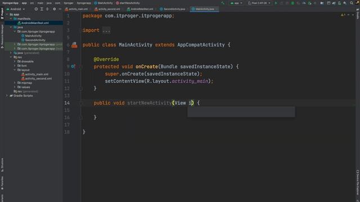Image resolution: width=360 pixels, height=202 pixels.
Task: Select AndroidManifest.xml in project tree
Action: tap(35, 23)
